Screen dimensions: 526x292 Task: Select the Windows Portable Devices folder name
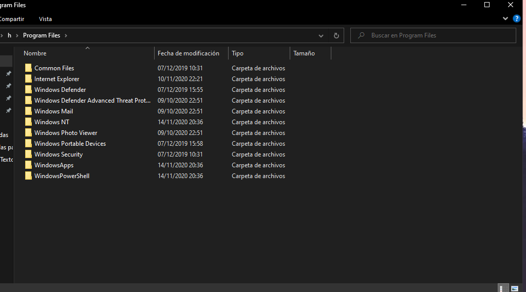pos(70,144)
